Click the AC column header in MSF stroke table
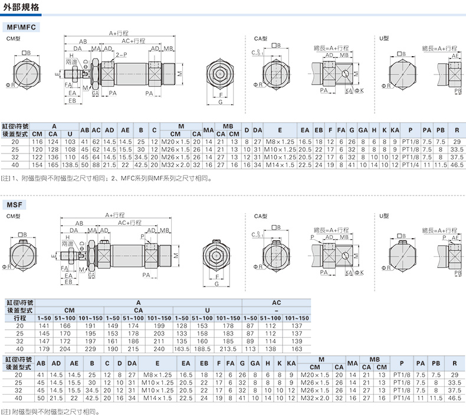 click(x=276, y=302)
